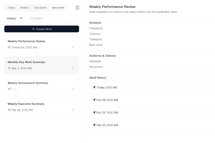Image resolution: width=215 pixels, height=143 pixels.
Task: Click send icon beside Feb 28, 6:00 PM
Action: coord(9,110)
